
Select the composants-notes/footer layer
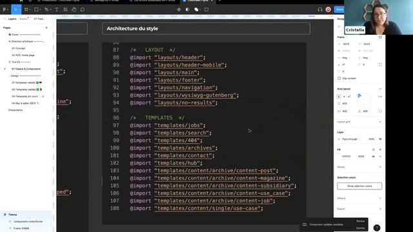pyautogui.click(x=28, y=222)
